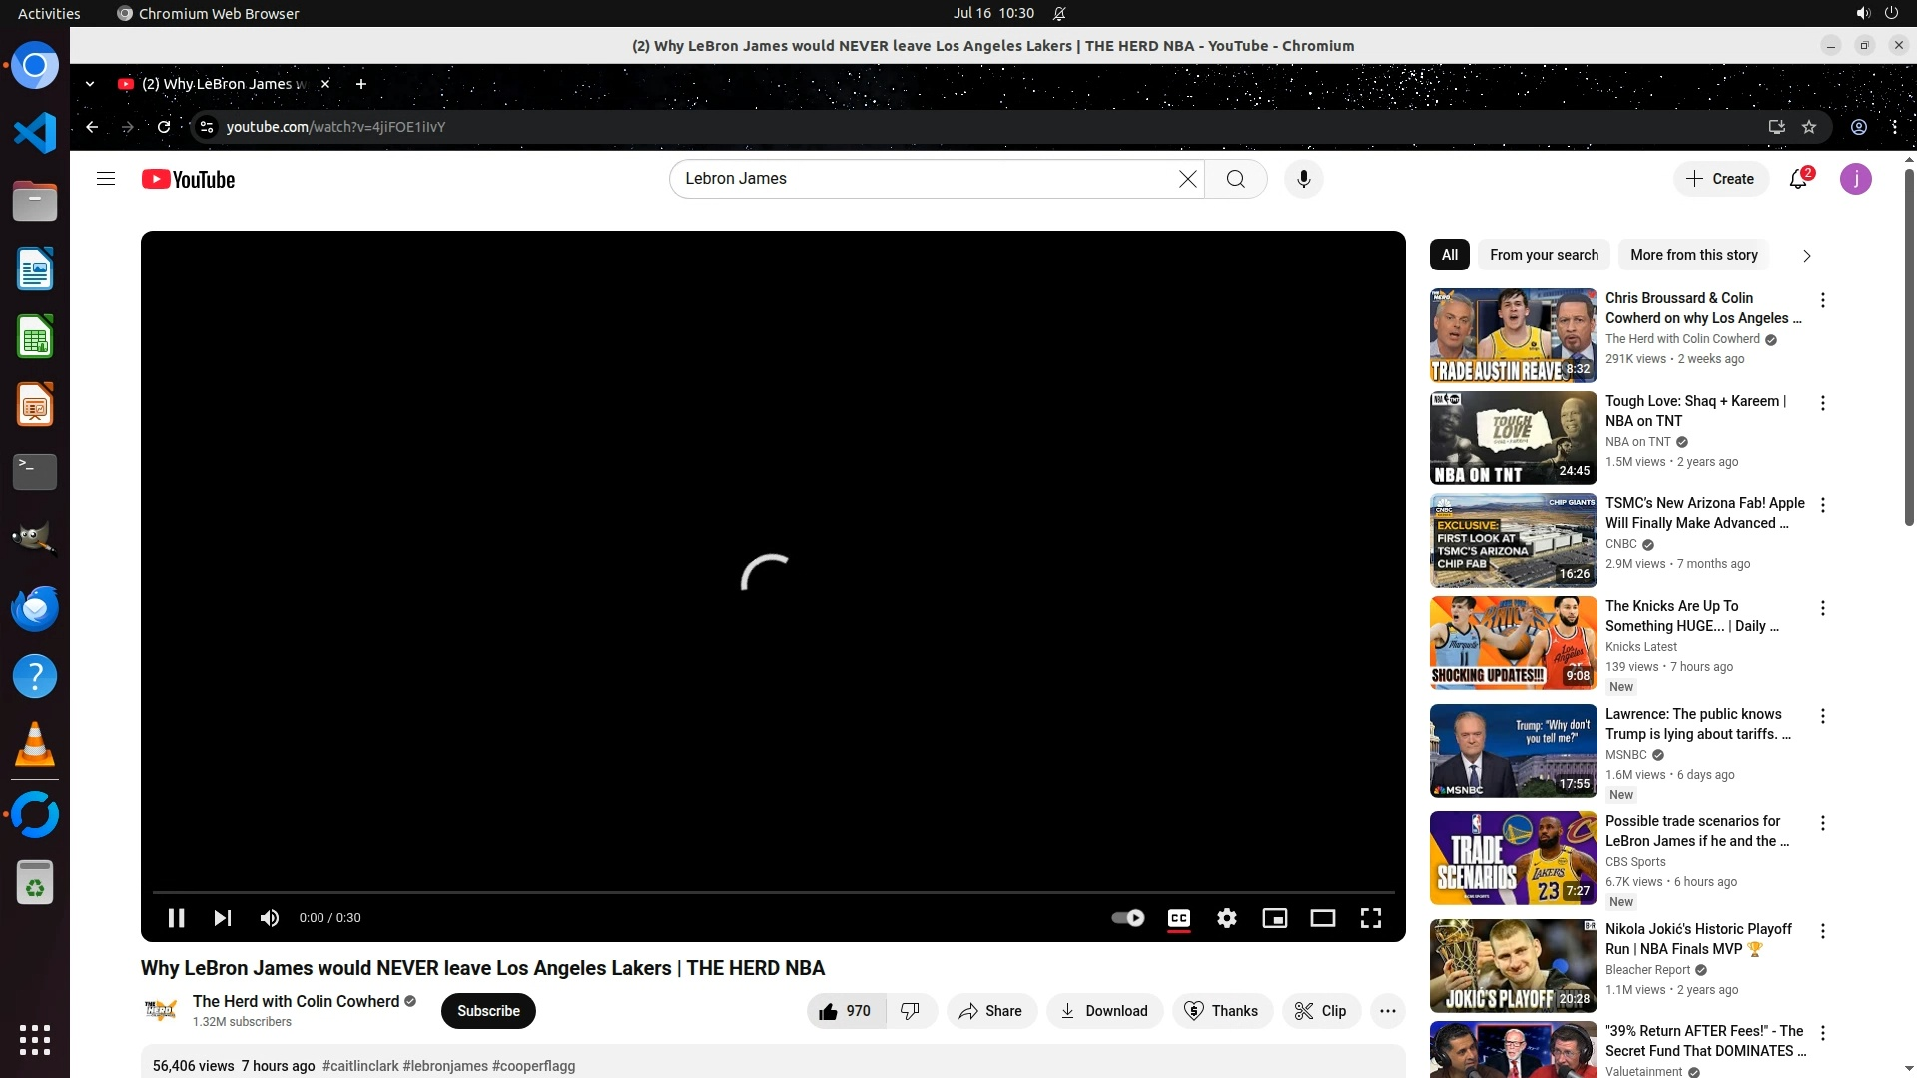Select 'From your search' filter chip

tap(1544, 255)
